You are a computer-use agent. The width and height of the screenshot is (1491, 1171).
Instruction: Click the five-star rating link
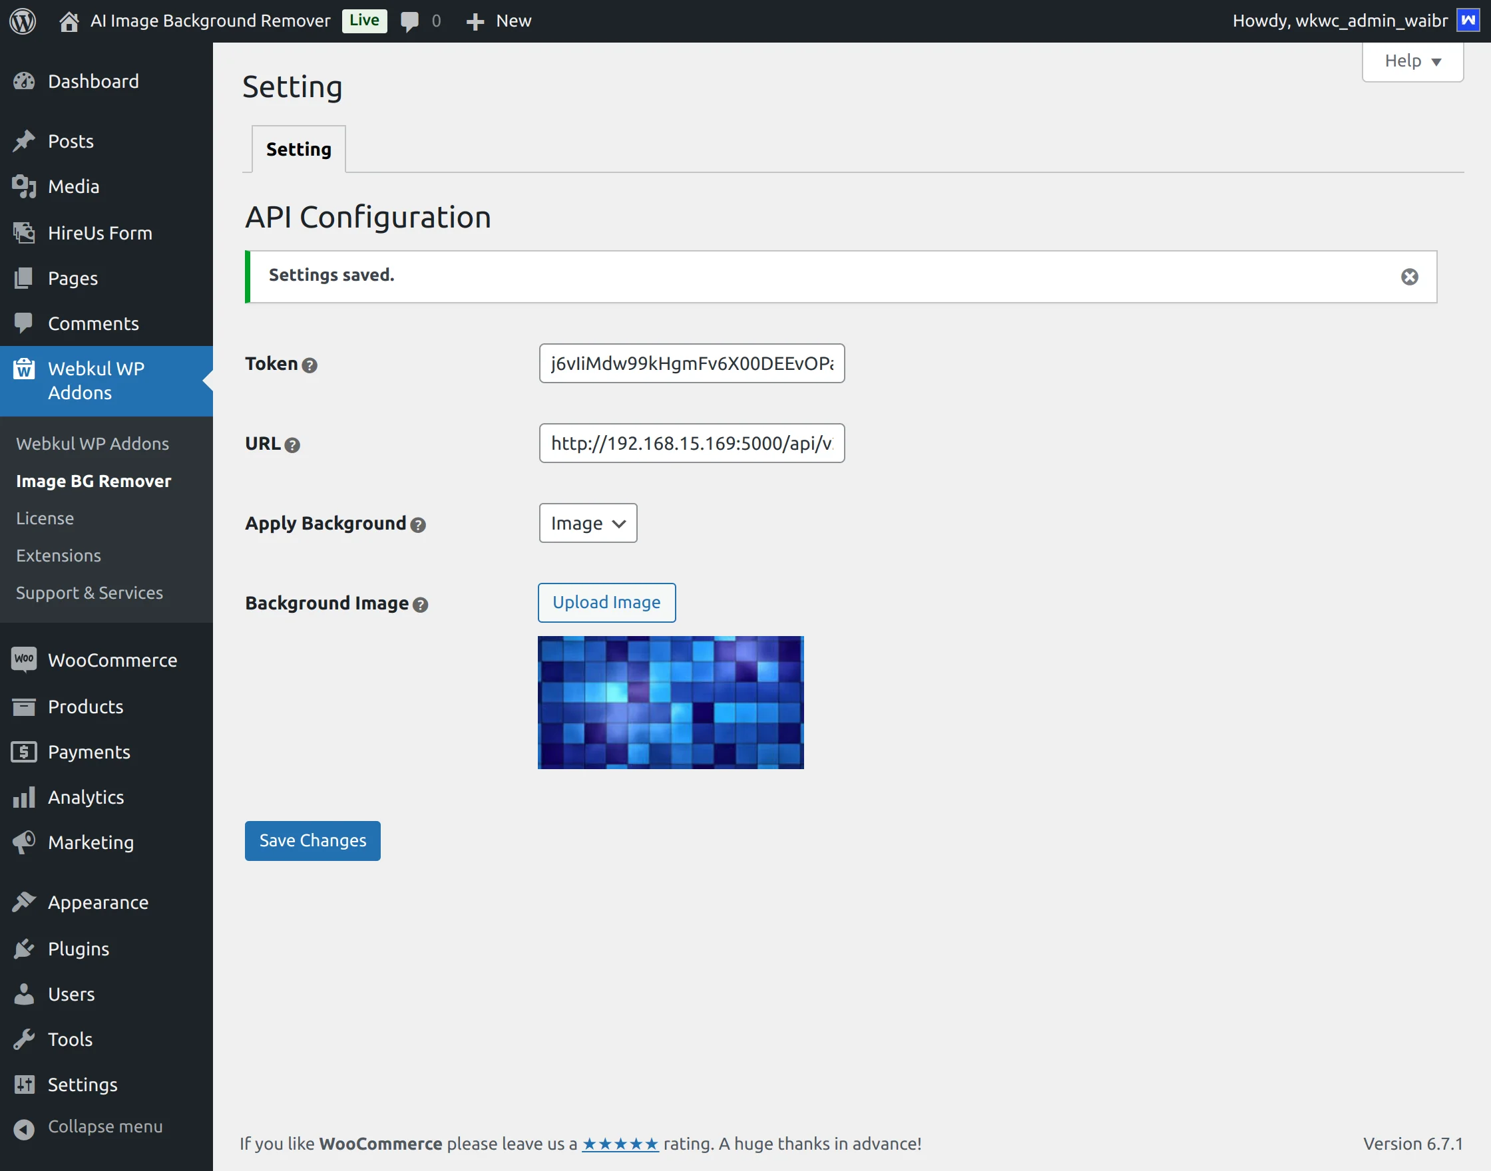pos(620,1144)
